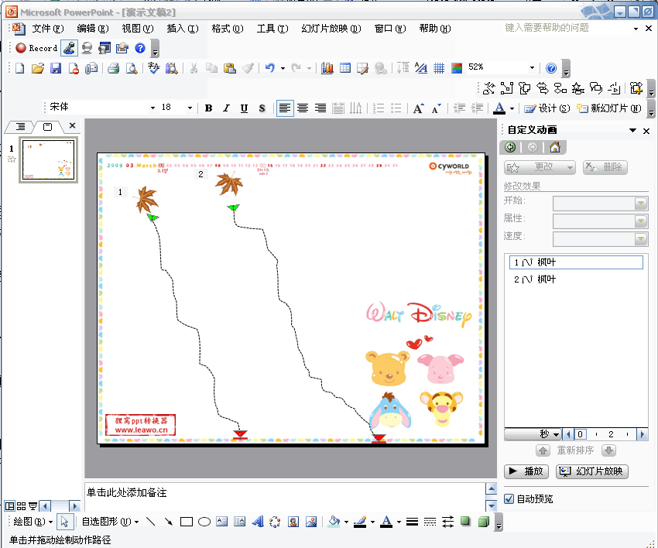Toggle the auto preview checkbox

pos(509,499)
